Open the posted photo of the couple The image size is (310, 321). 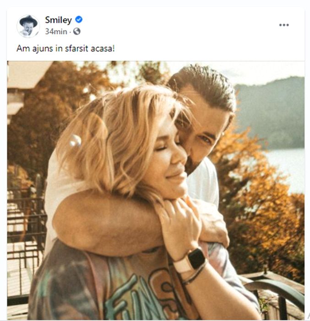pos(156,190)
